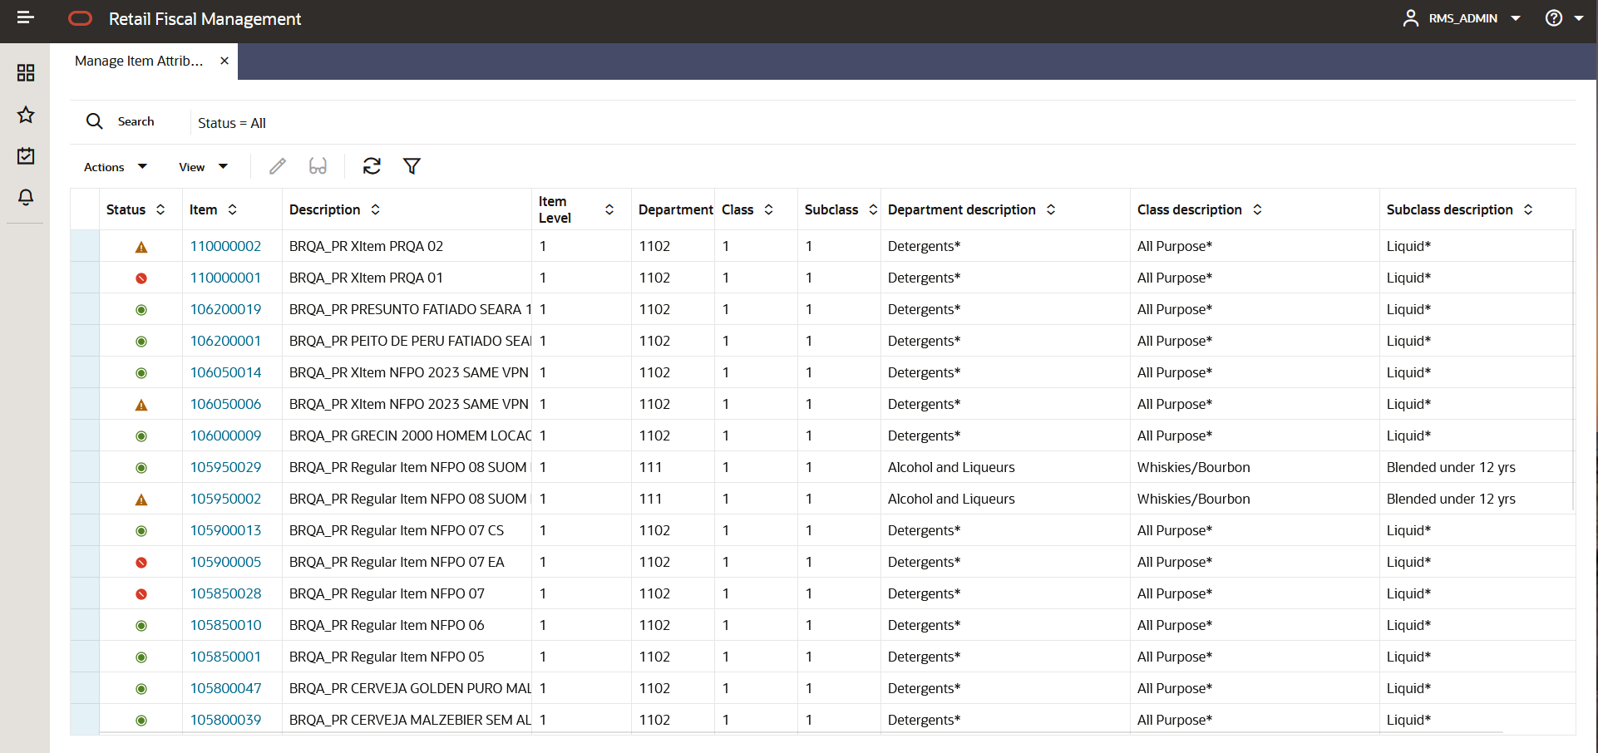Open item link 110000001

coord(225,278)
